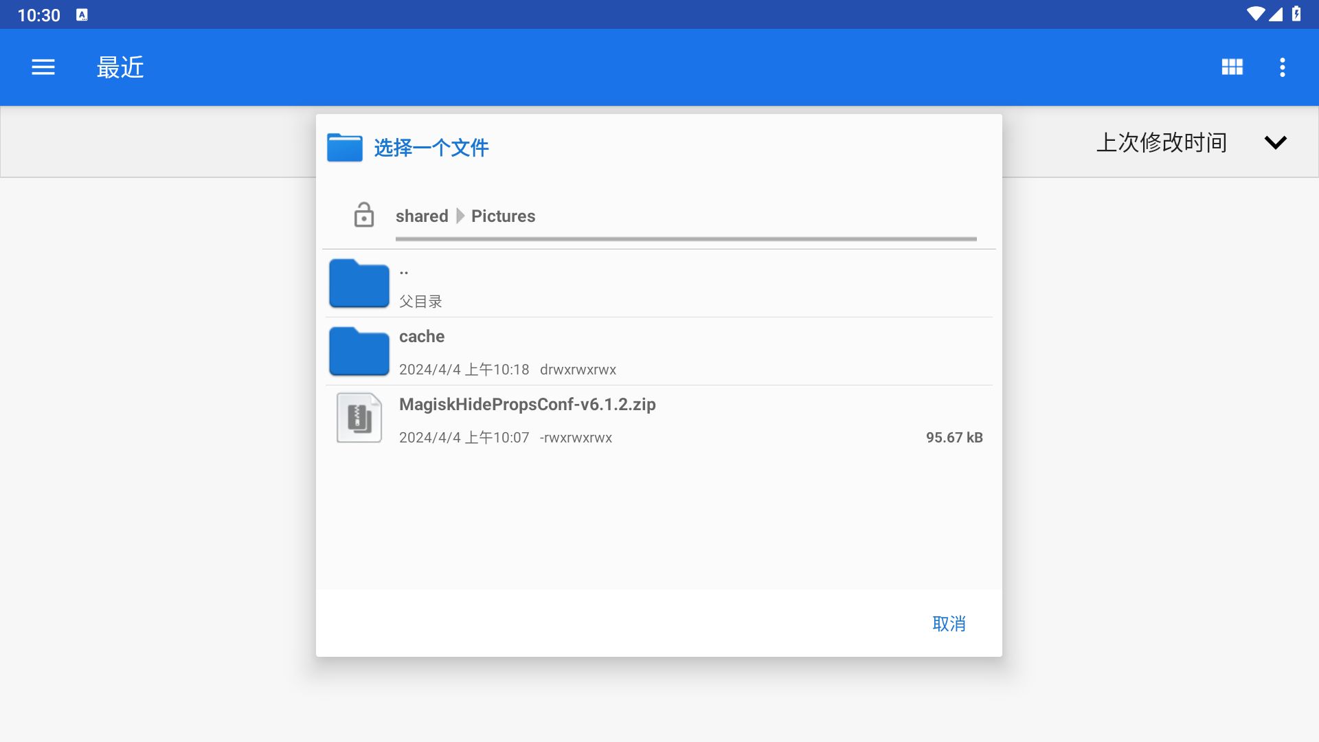Select the Pictures breadcrumb segment
This screenshot has width=1319, height=742.
[503, 216]
